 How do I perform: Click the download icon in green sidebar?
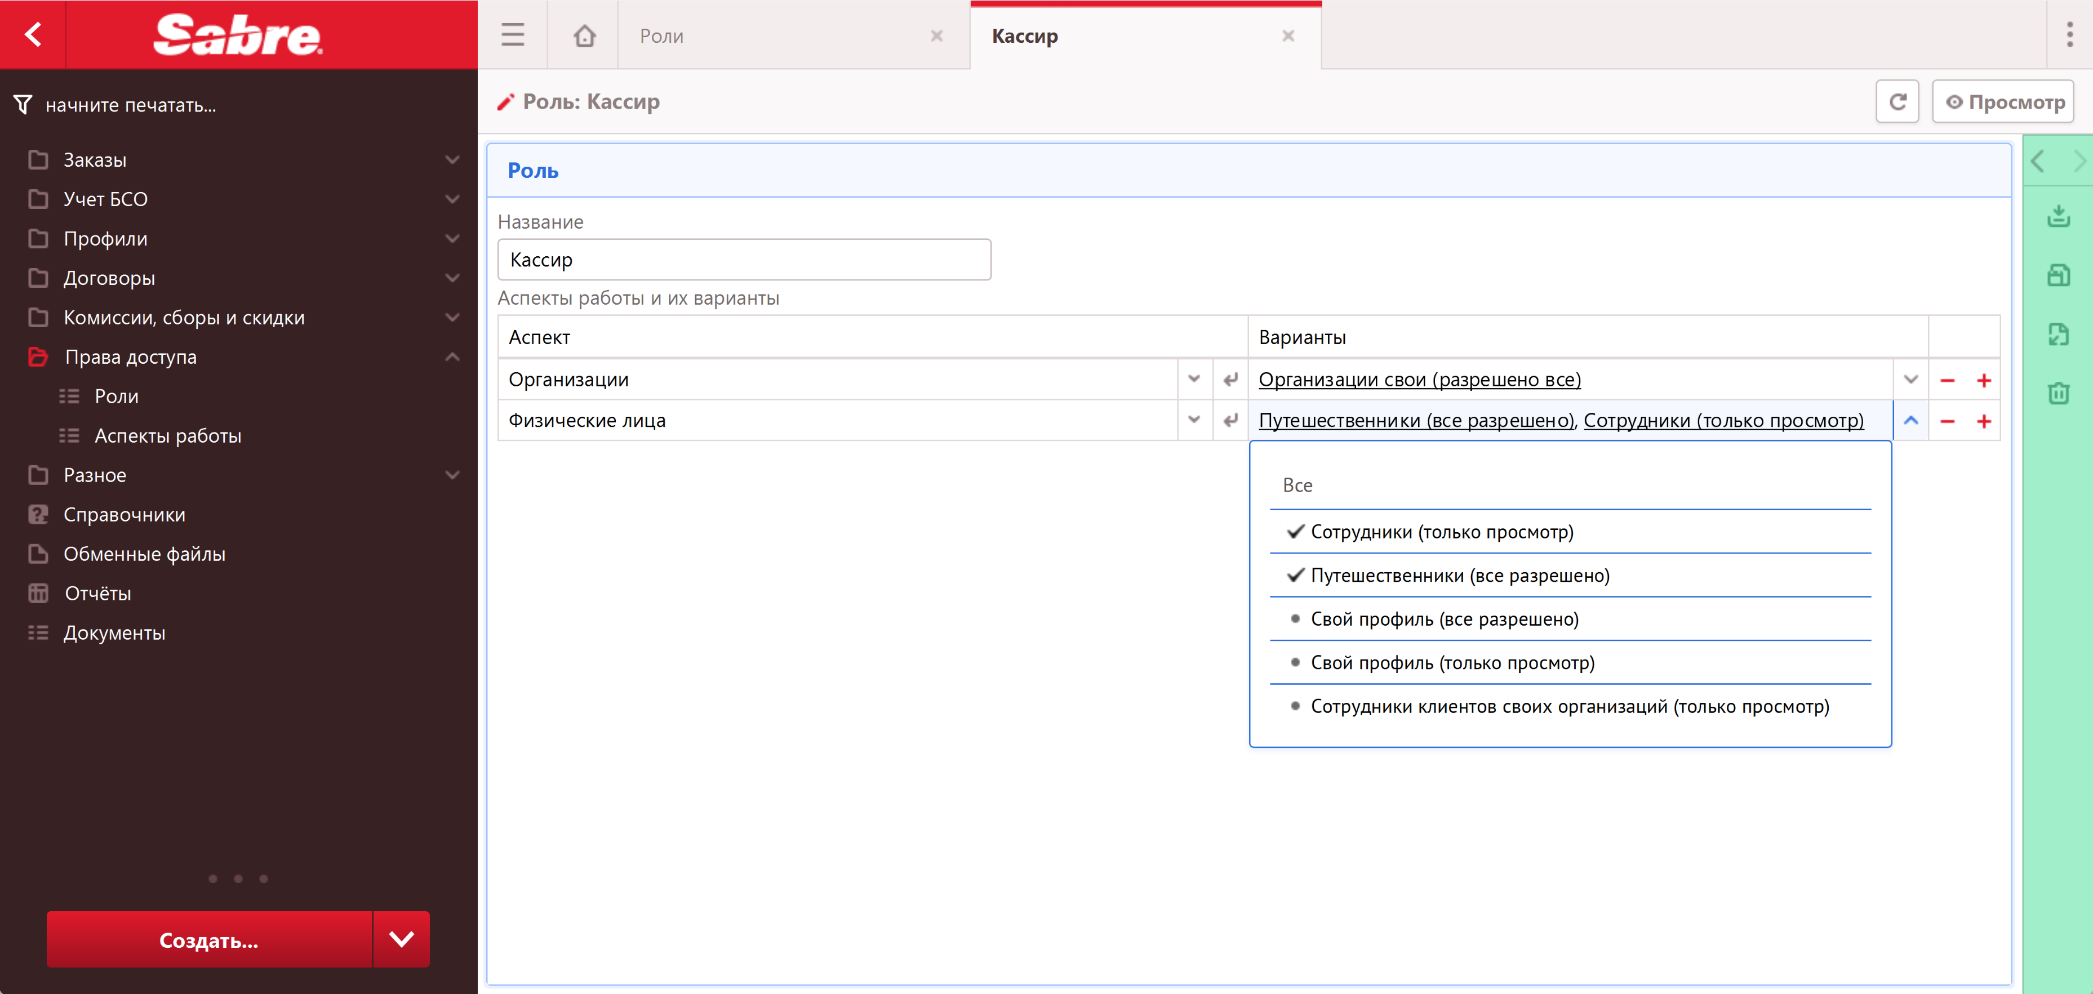coord(2058,216)
